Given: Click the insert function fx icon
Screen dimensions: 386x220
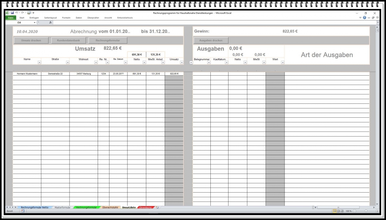Looking at the screenshot, I should 50,22.
